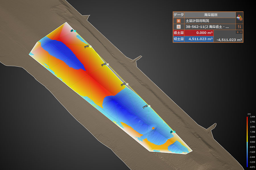
Task: Select the No.4 station marker
Action: click(149, 106)
